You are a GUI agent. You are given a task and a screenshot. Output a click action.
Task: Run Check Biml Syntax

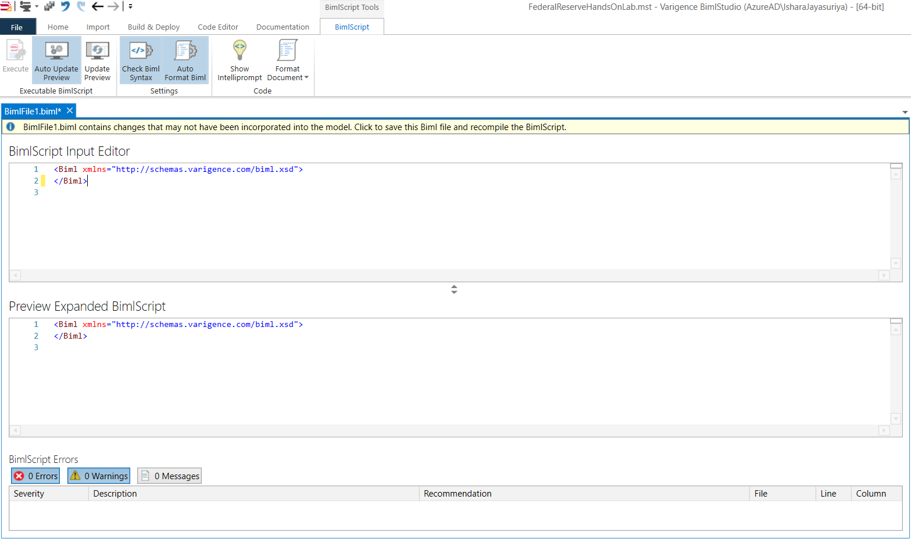point(140,60)
